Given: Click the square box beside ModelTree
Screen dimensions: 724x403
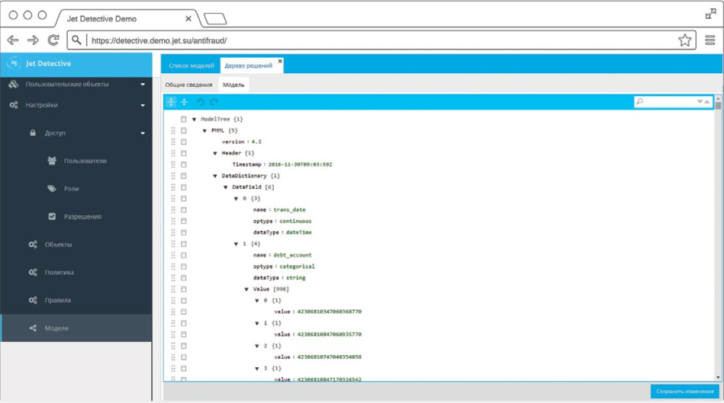Looking at the screenshot, I should click(184, 119).
